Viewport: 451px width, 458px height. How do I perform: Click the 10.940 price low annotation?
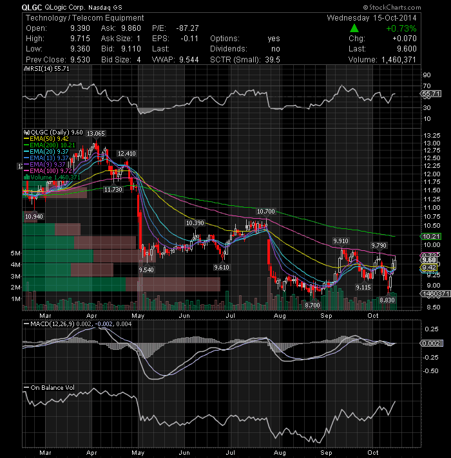(34, 216)
